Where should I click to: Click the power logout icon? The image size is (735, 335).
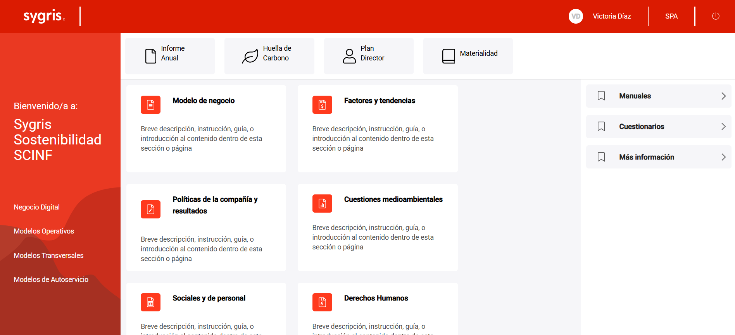[716, 16]
